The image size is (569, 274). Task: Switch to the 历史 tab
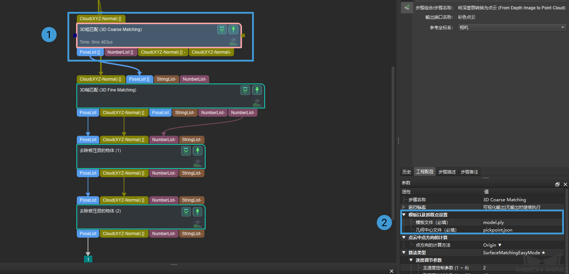pos(407,172)
